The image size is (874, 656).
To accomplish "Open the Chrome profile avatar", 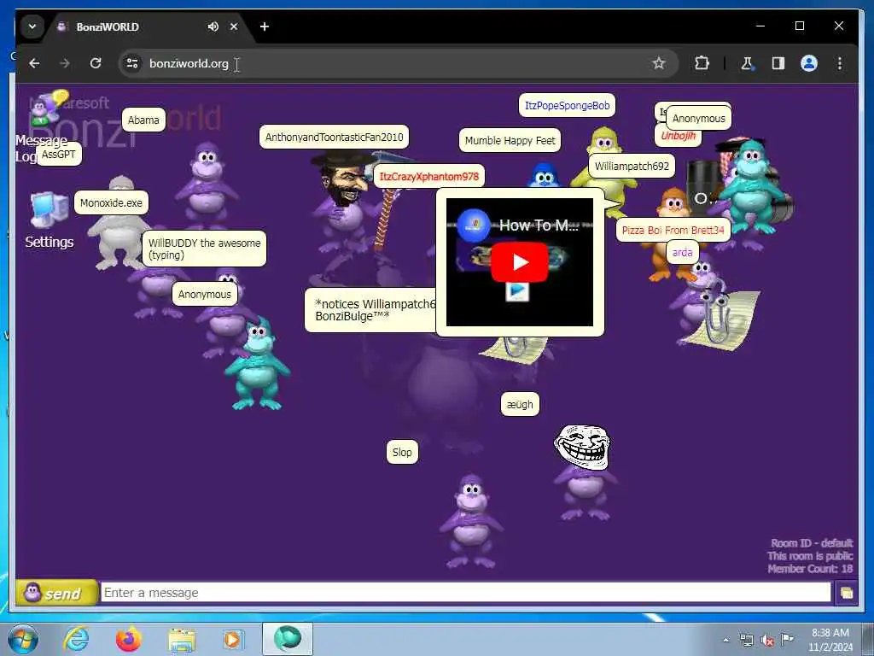I will tap(809, 63).
